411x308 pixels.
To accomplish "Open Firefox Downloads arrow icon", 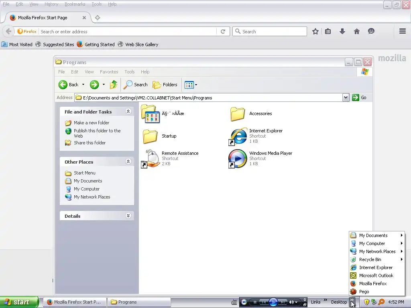I will click(342, 31).
